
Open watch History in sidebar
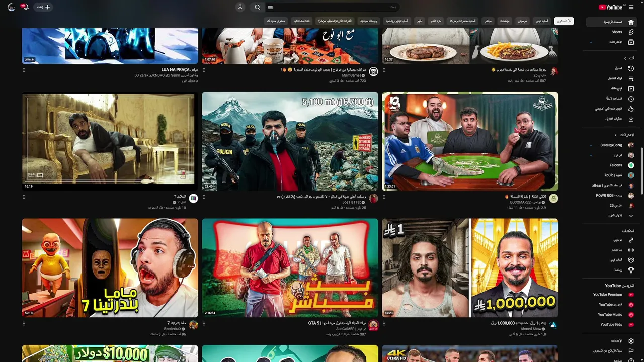(x=611, y=68)
